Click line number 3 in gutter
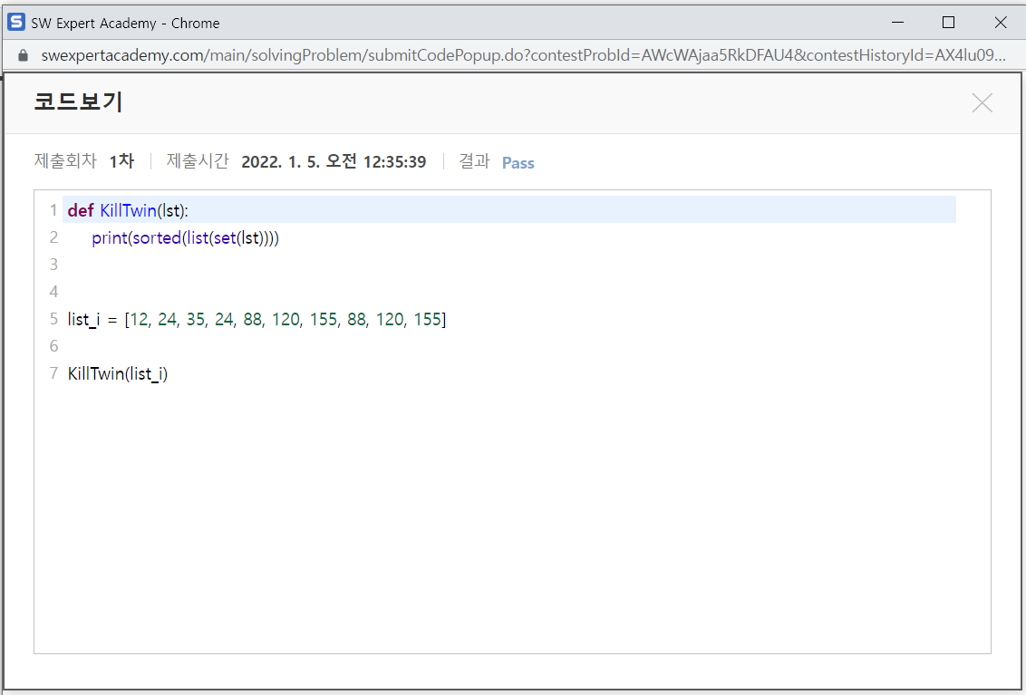1026x695 pixels. coord(53,265)
